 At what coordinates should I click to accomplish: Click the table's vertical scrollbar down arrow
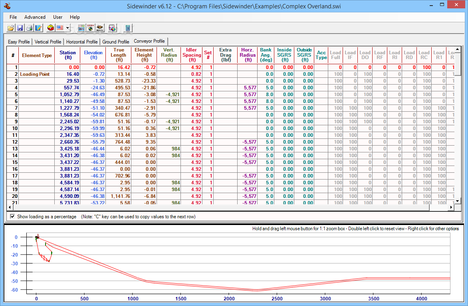click(458, 201)
